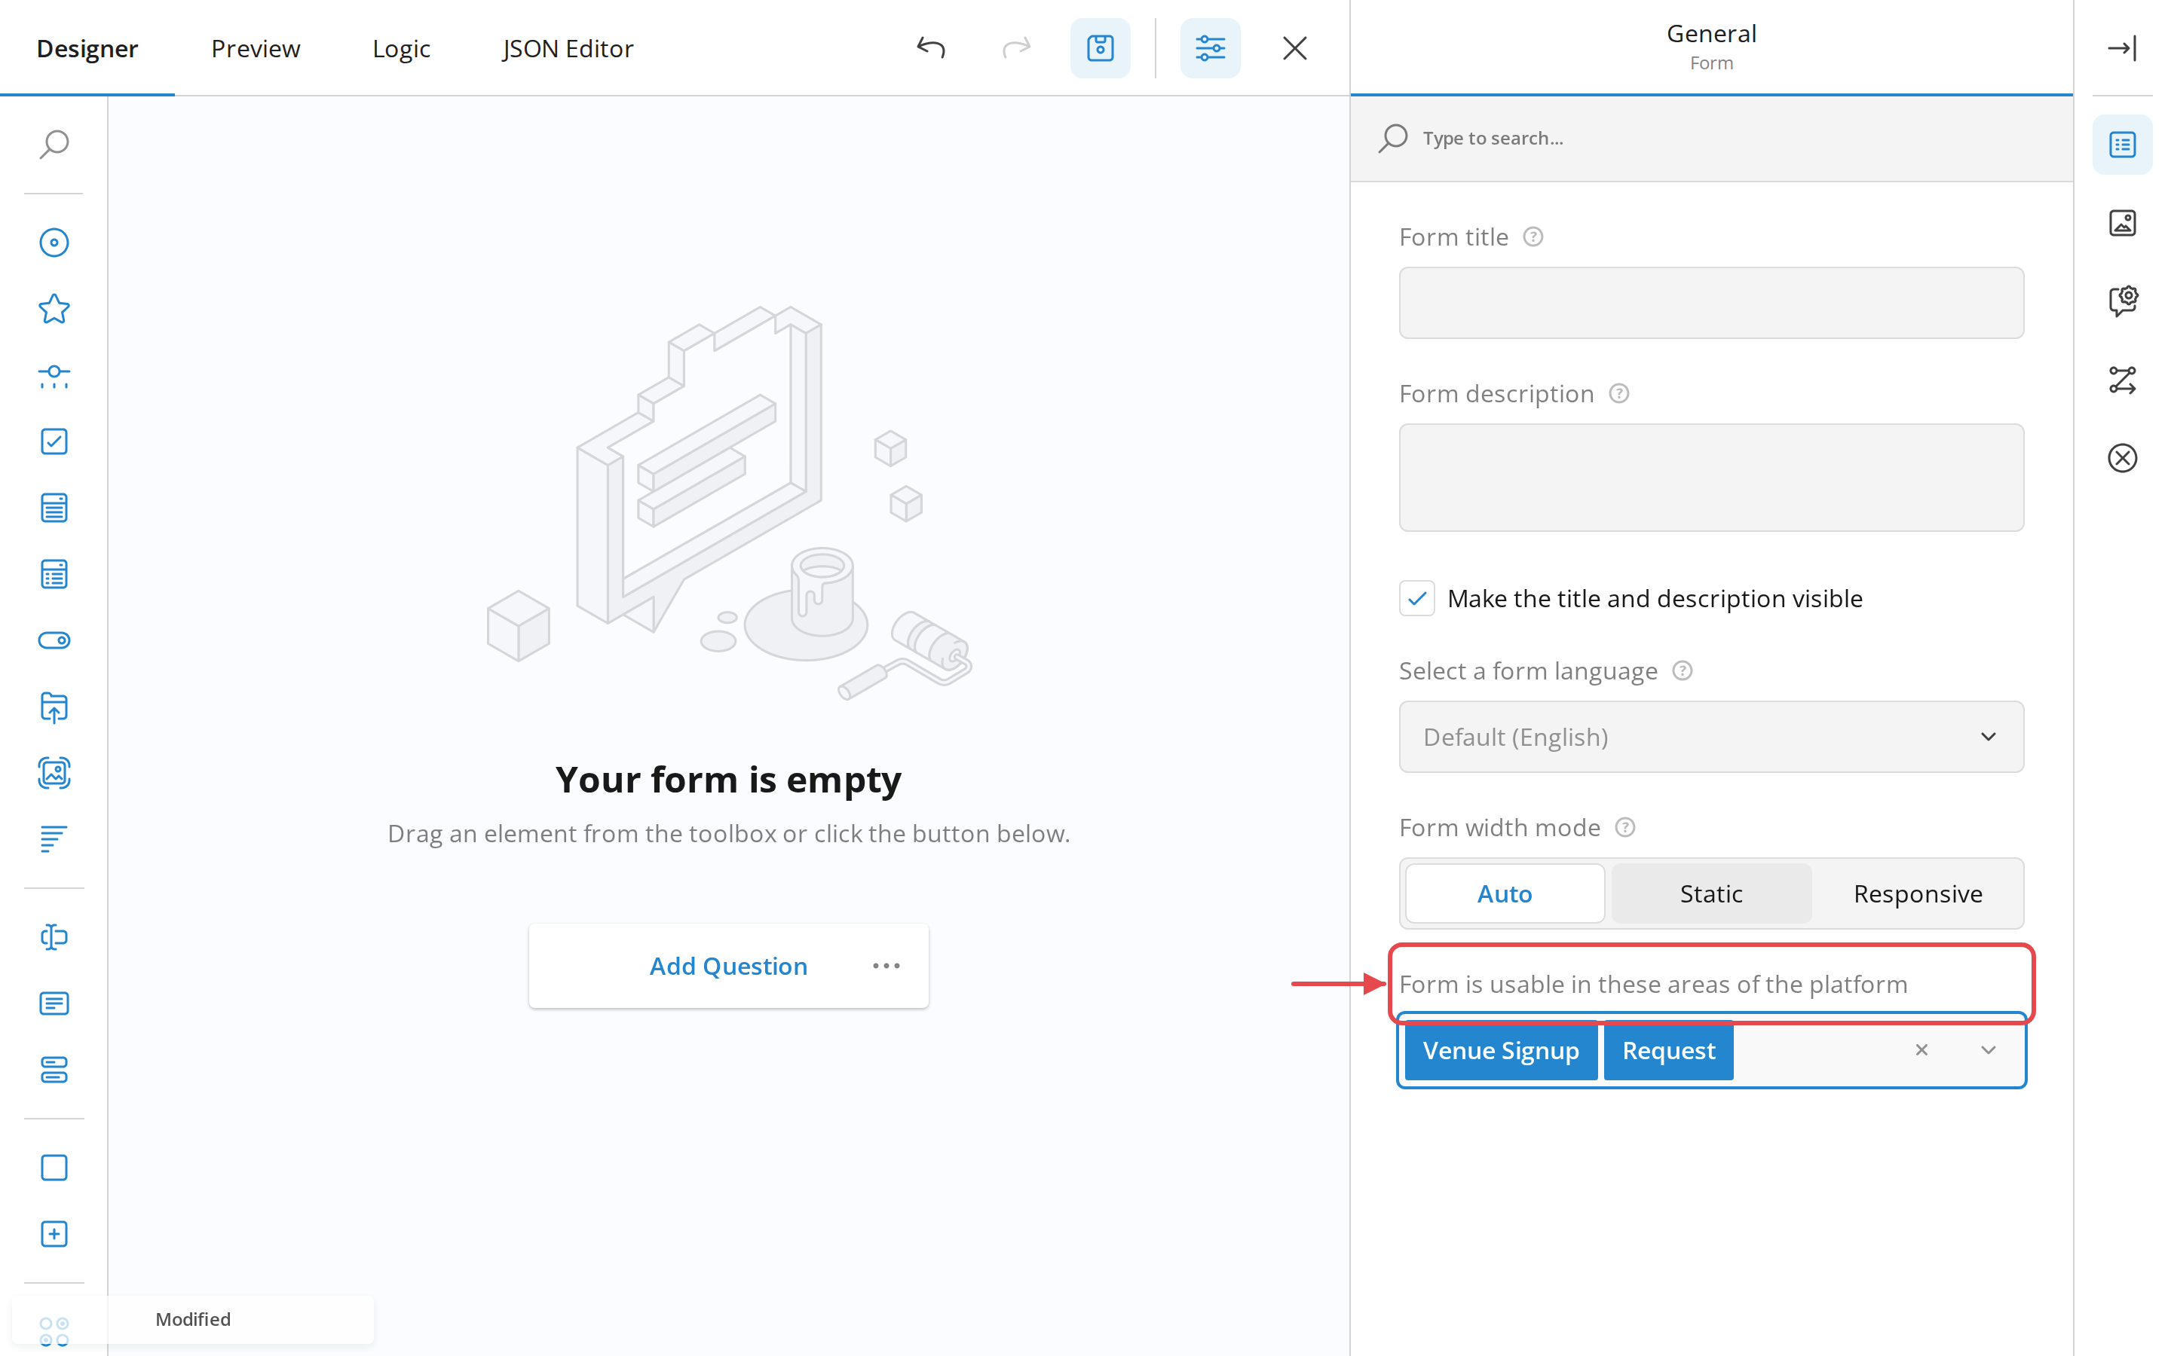
Task: Expand the platform areas tag dropdown chevron
Action: 1988,1050
